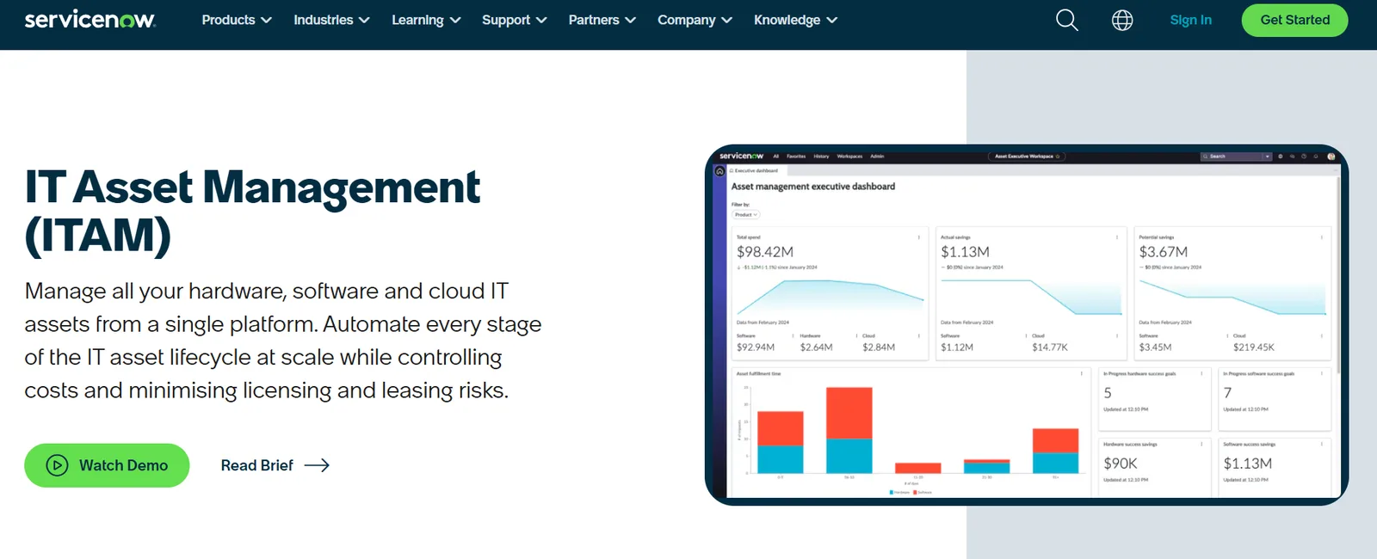Screen dimensions: 1377x559
Task: Open the Product filter dropdown in dashboard
Action: click(745, 215)
